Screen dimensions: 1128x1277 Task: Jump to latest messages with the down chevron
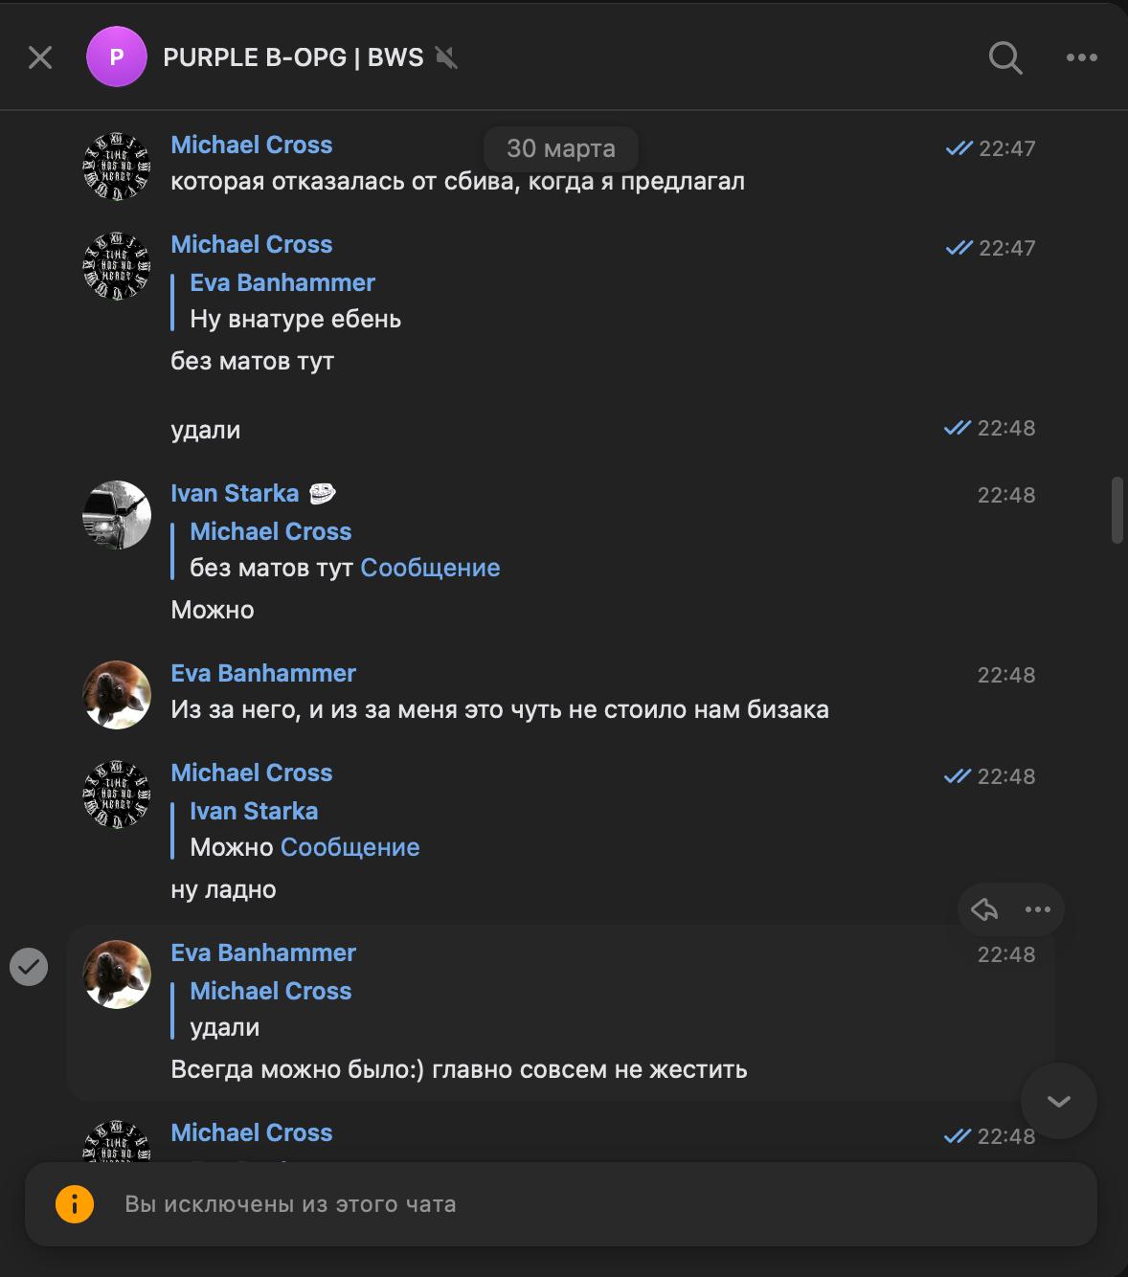[x=1058, y=1101]
